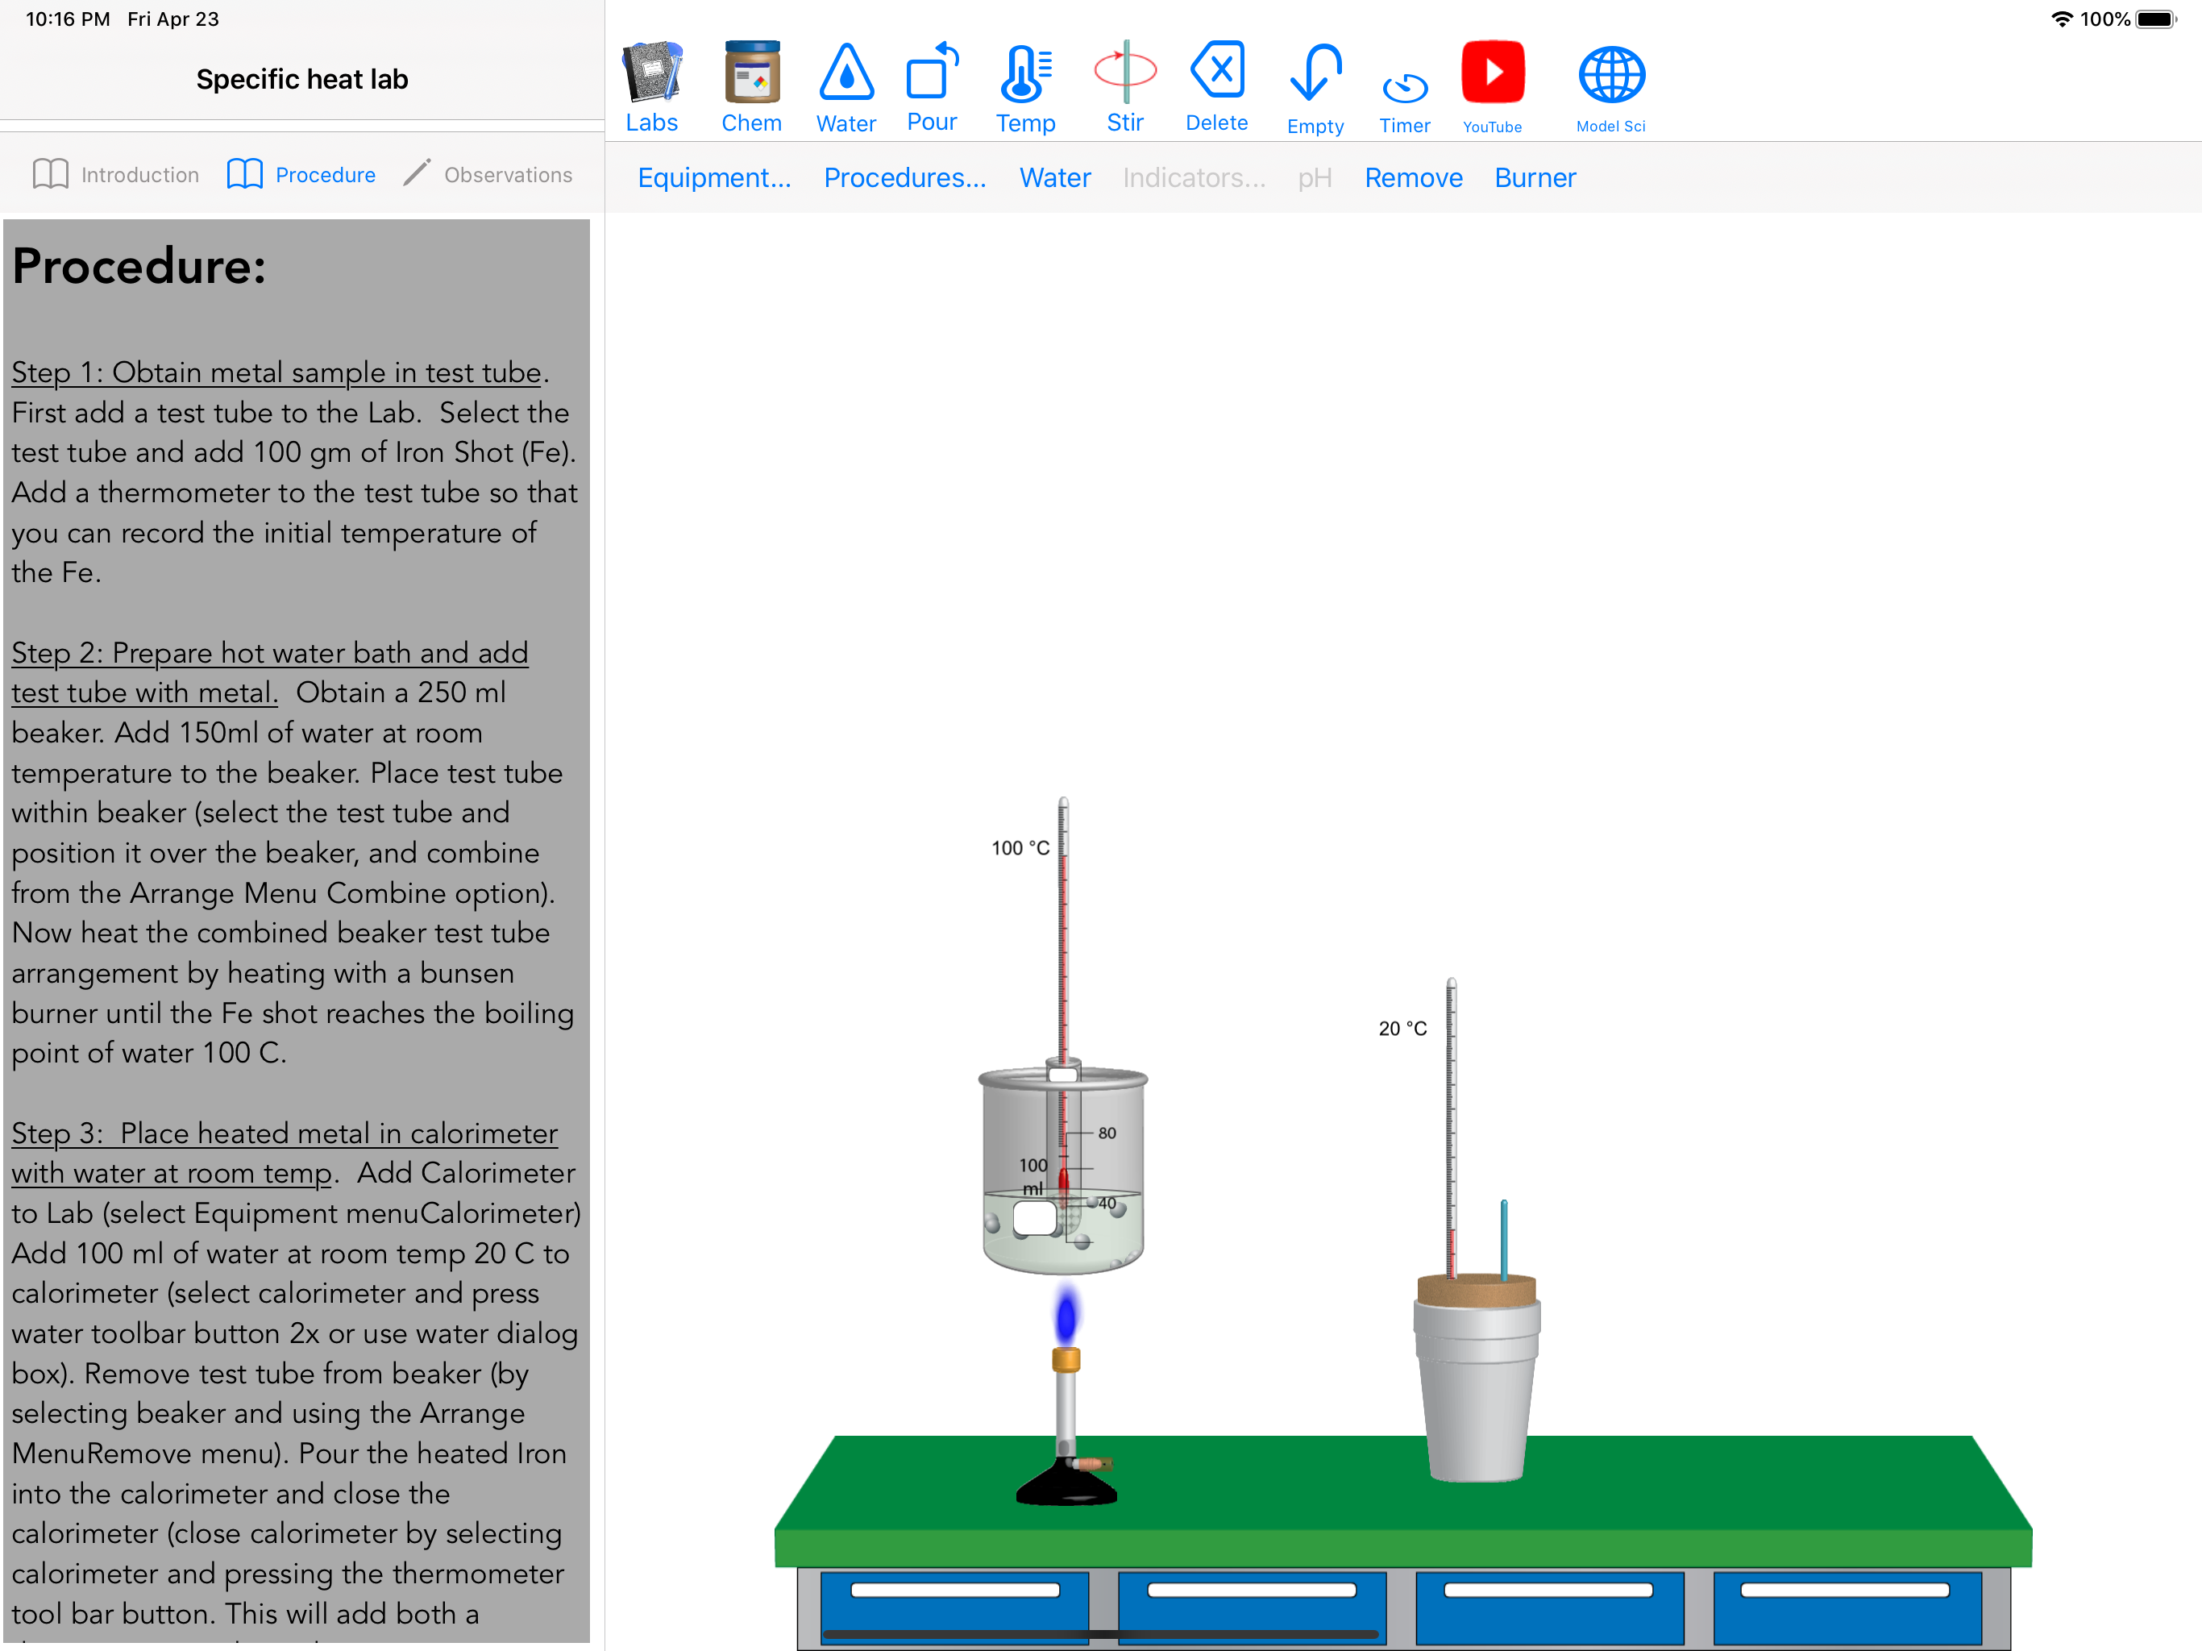Image resolution: width=2202 pixels, height=1651 pixels.
Task: Tap the Burner button
Action: 1535,177
